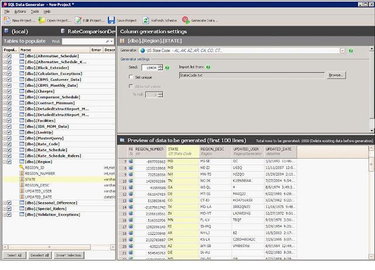Image resolution: width=375 pixels, height=270 pixels.
Task: Click the Seed value stepper arrows
Action: (x=160, y=67)
